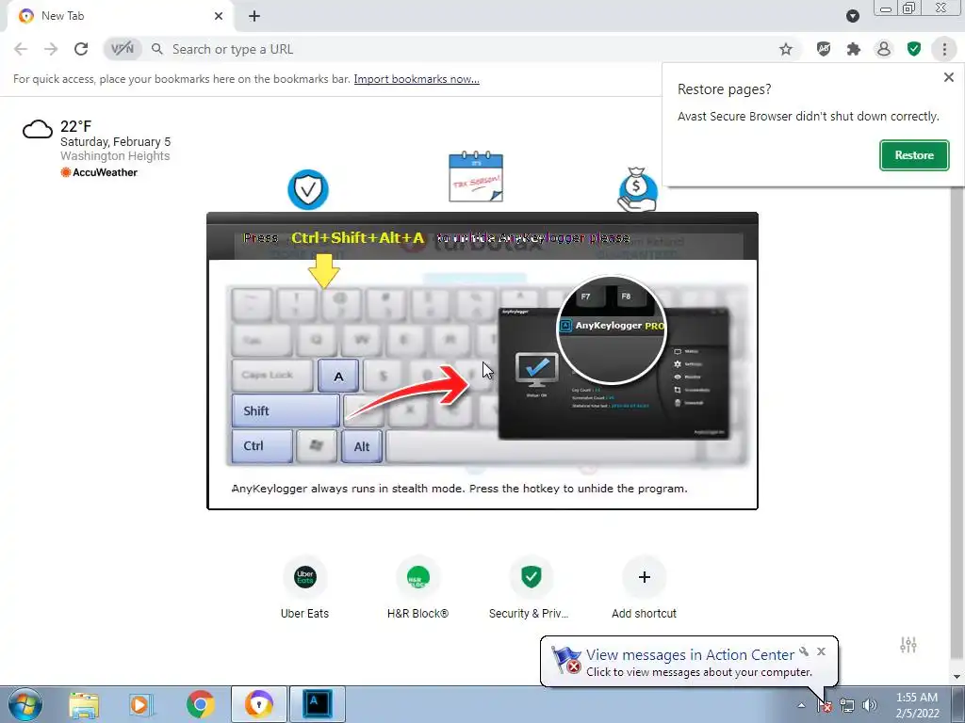
Task: Click the Windows Start orb
Action: click(x=25, y=704)
